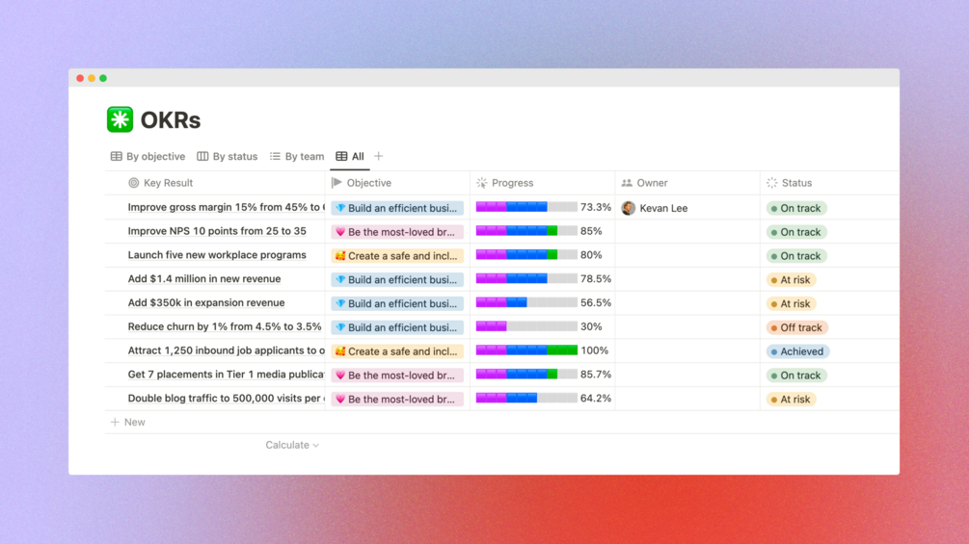
Task: Click the Progress column spinner icon
Action: pyautogui.click(x=482, y=183)
